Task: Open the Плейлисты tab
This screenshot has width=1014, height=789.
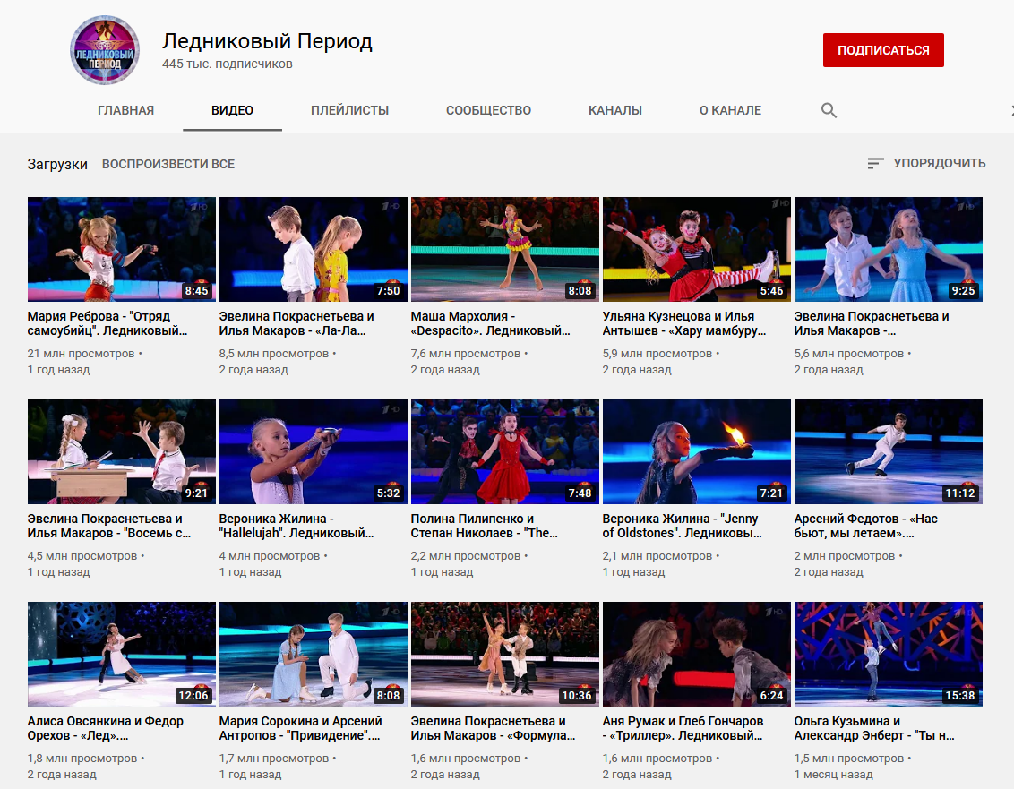Action: click(349, 110)
